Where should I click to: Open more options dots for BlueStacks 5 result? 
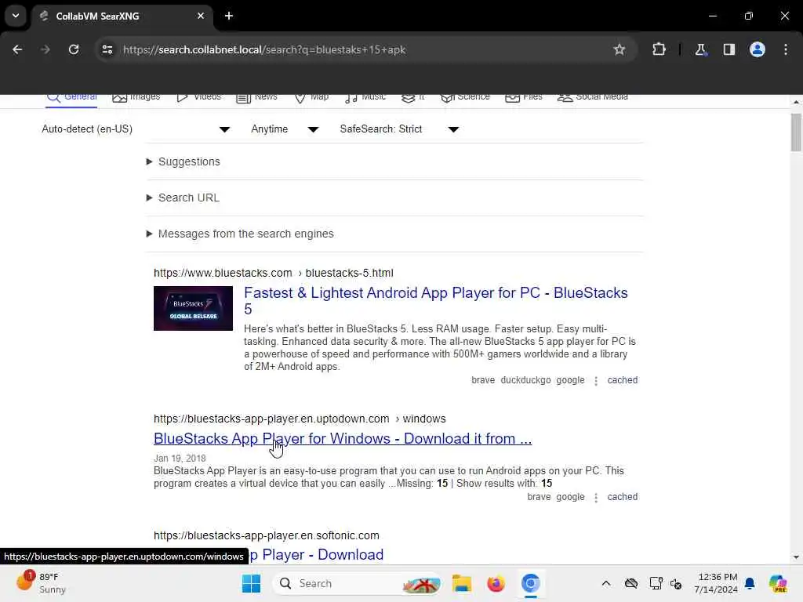(596, 381)
